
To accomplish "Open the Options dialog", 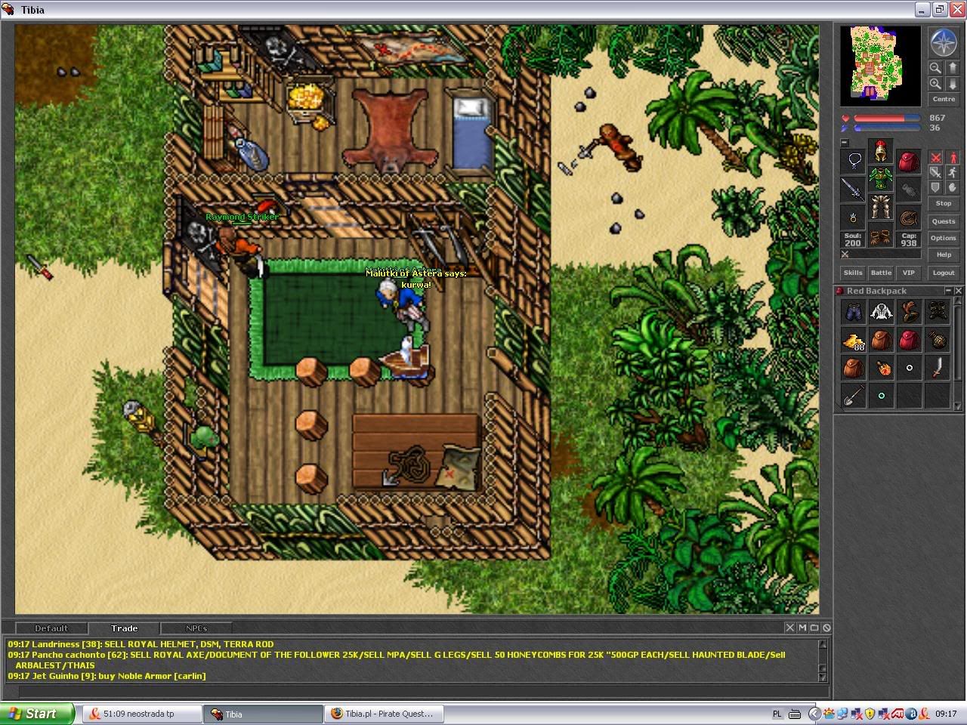I will (944, 238).
